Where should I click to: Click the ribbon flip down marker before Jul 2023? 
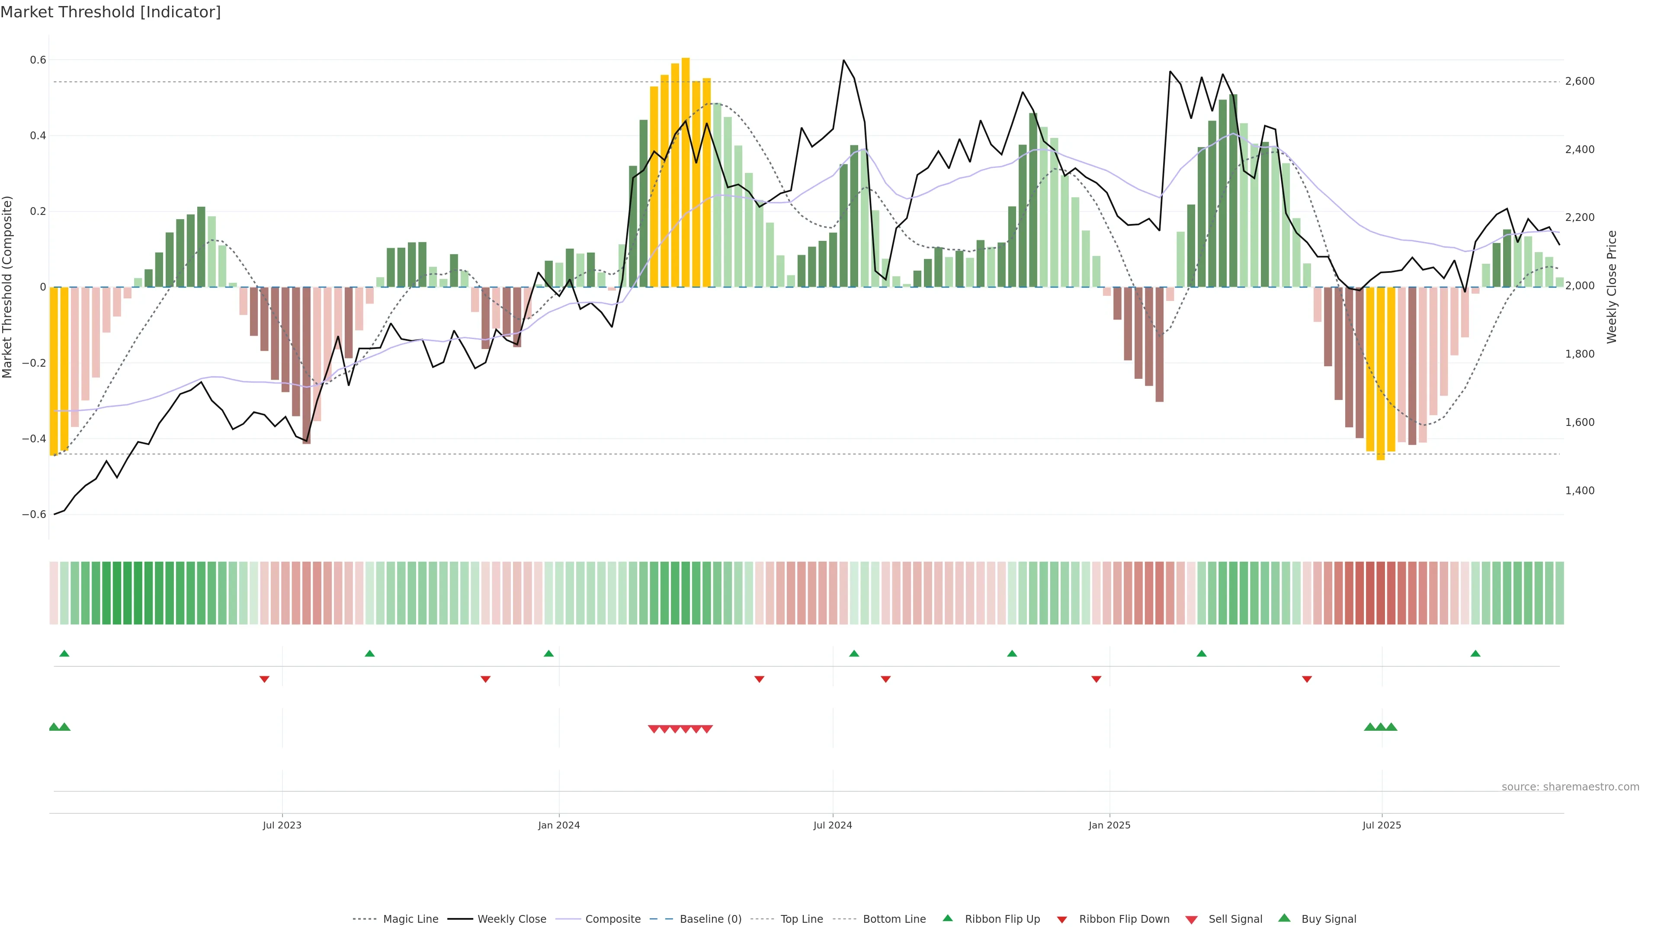click(x=264, y=679)
